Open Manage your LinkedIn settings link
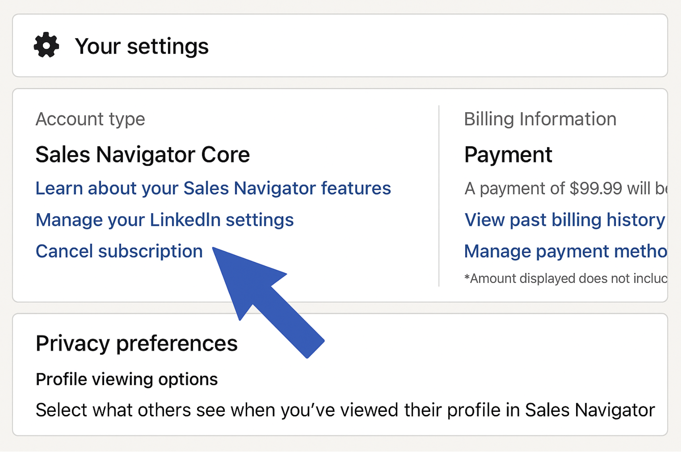The height and width of the screenshot is (454, 681). (x=164, y=220)
